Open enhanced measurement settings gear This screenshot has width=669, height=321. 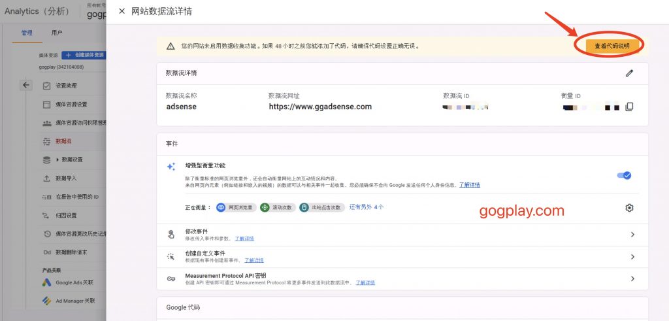[x=629, y=208]
